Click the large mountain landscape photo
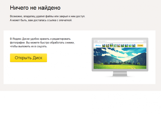 [120, 58]
